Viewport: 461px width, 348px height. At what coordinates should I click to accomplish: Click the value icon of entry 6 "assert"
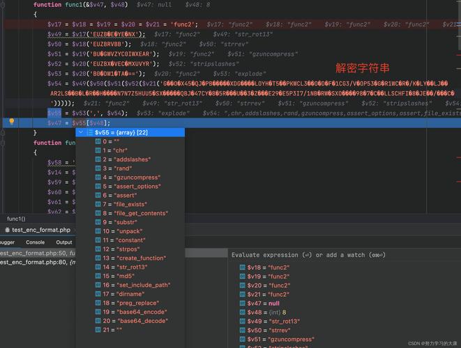98,196
